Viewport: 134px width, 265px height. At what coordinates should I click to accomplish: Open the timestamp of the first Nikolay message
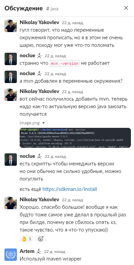[x=72, y=23]
